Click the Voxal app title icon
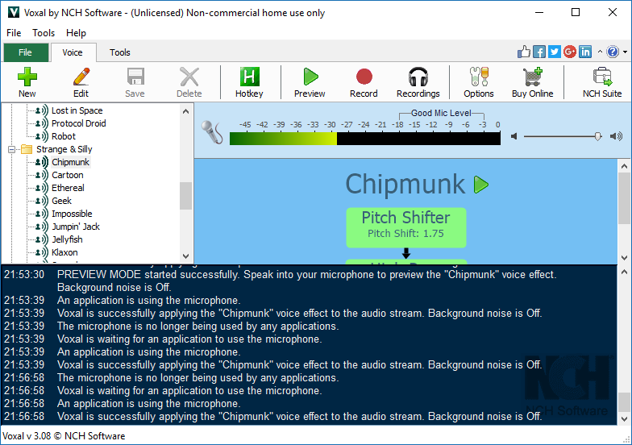 pos(14,12)
